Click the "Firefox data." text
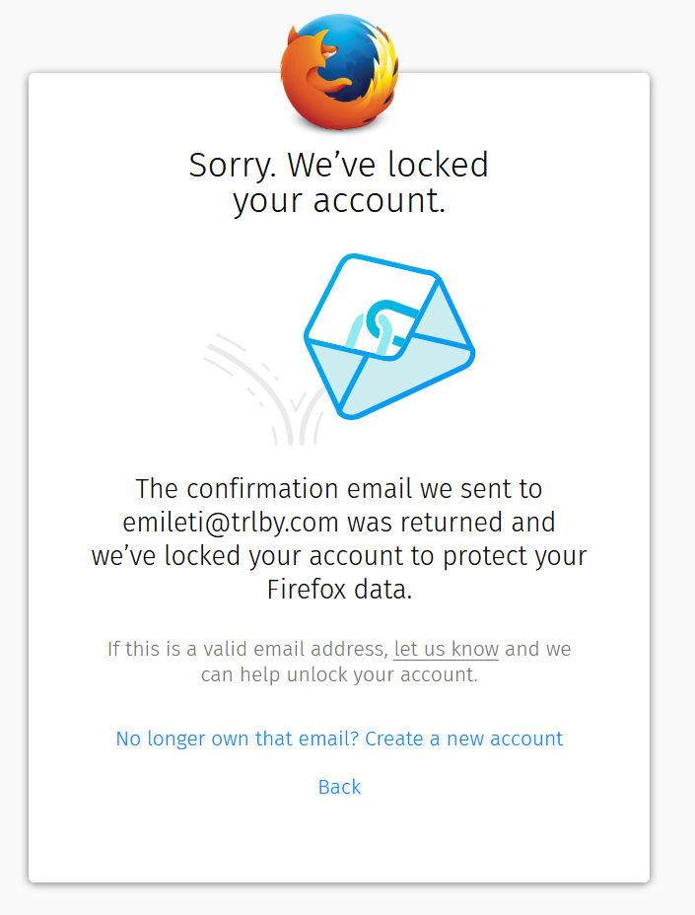Image resolution: width=695 pixels, height=915 pixels. pyautogui.click(x=339, y=590)
